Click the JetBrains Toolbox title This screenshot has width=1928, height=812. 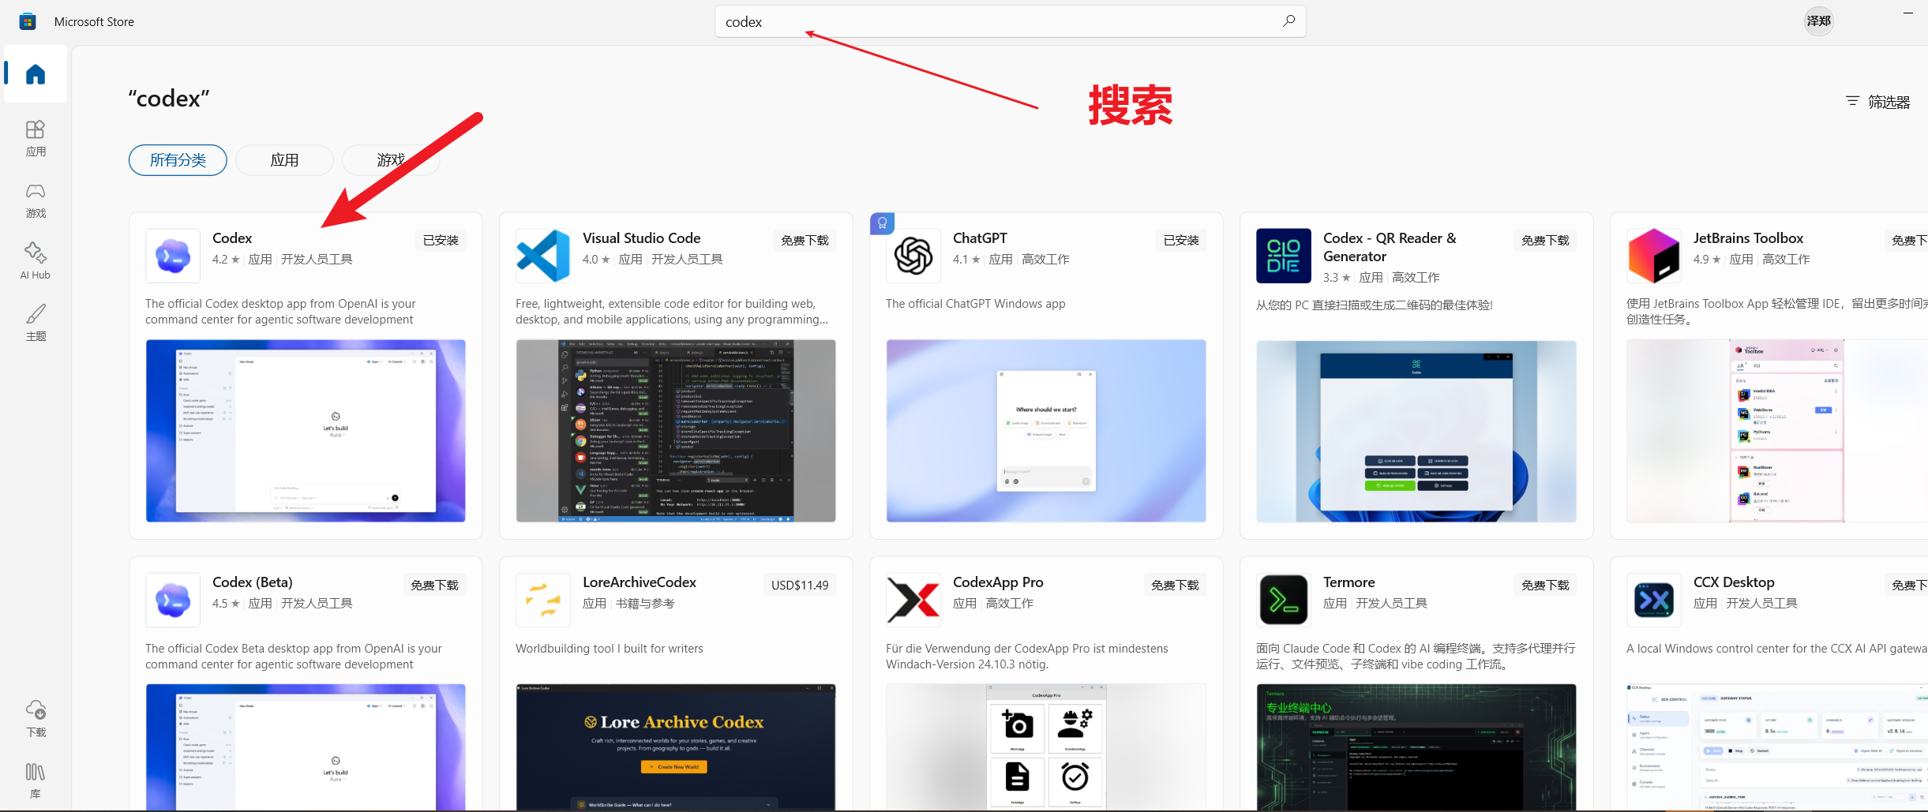click(x=1748, y=238)
